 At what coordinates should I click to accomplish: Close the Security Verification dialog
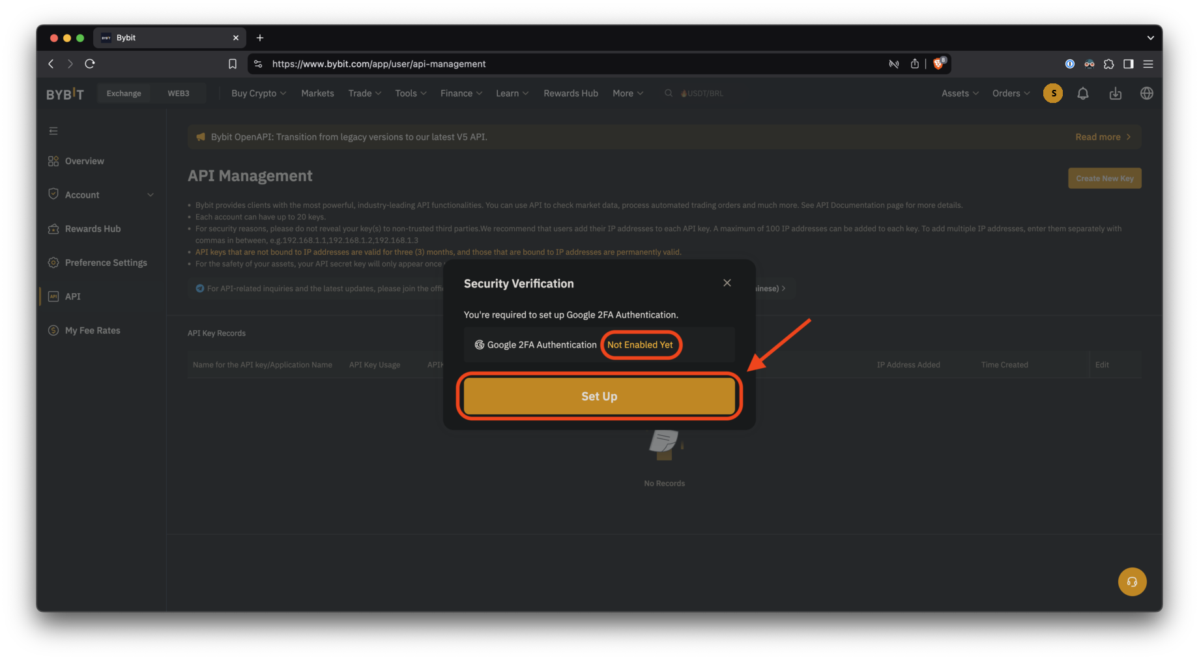click(727, 283)
